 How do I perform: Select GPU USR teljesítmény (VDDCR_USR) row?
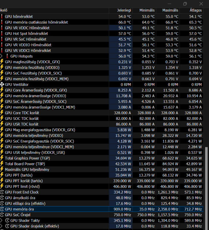coord(101,153)
